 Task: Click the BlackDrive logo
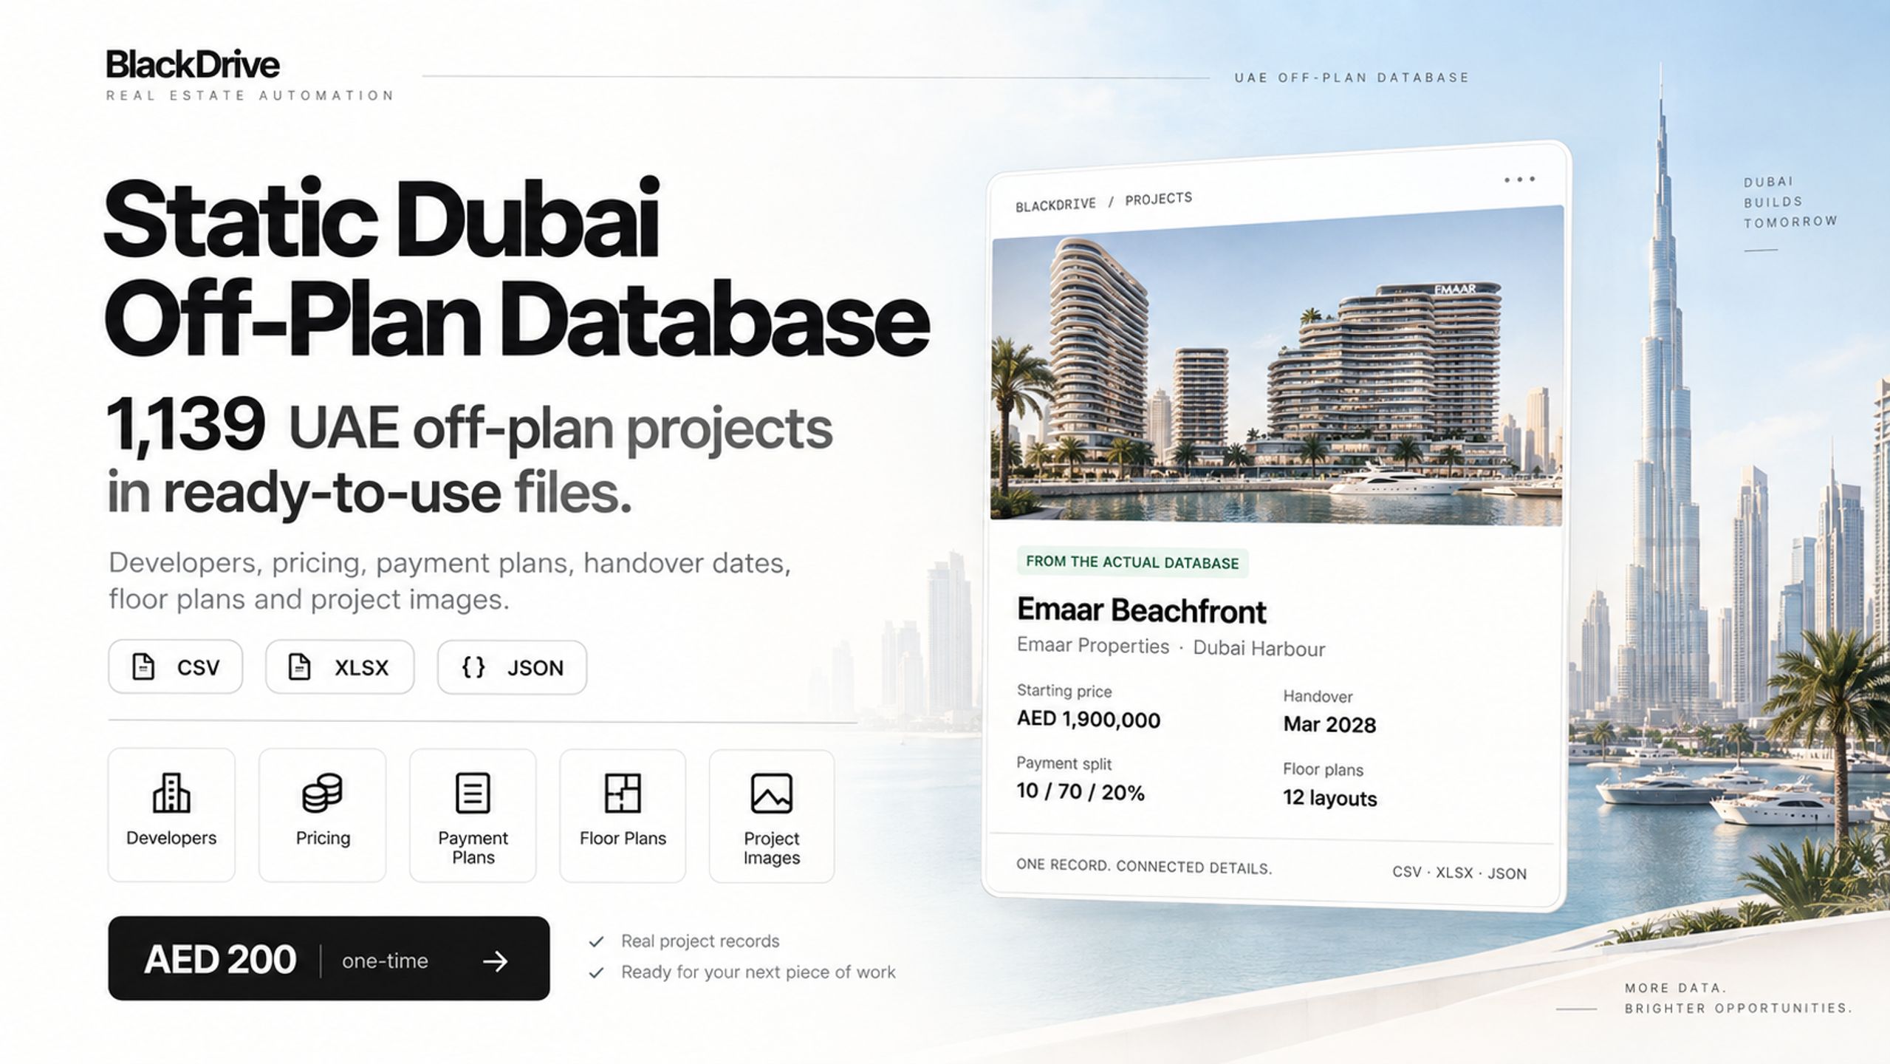pos(193,65)
